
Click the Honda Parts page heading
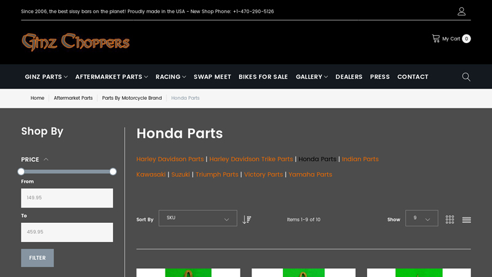pos(180,134)
